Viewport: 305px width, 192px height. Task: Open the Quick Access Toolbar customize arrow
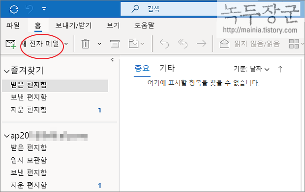pyautogui.click(x=44, y=9)
